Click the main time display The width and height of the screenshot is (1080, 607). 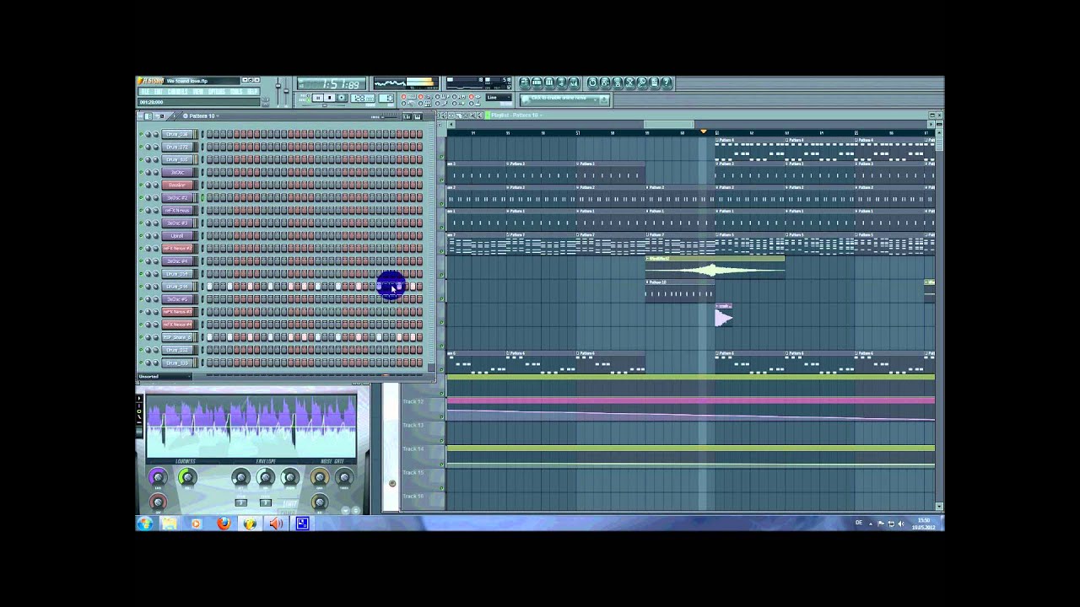[332, 83]
